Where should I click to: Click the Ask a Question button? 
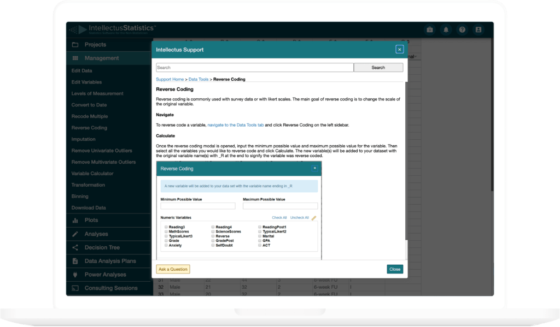tap(173, 269)
